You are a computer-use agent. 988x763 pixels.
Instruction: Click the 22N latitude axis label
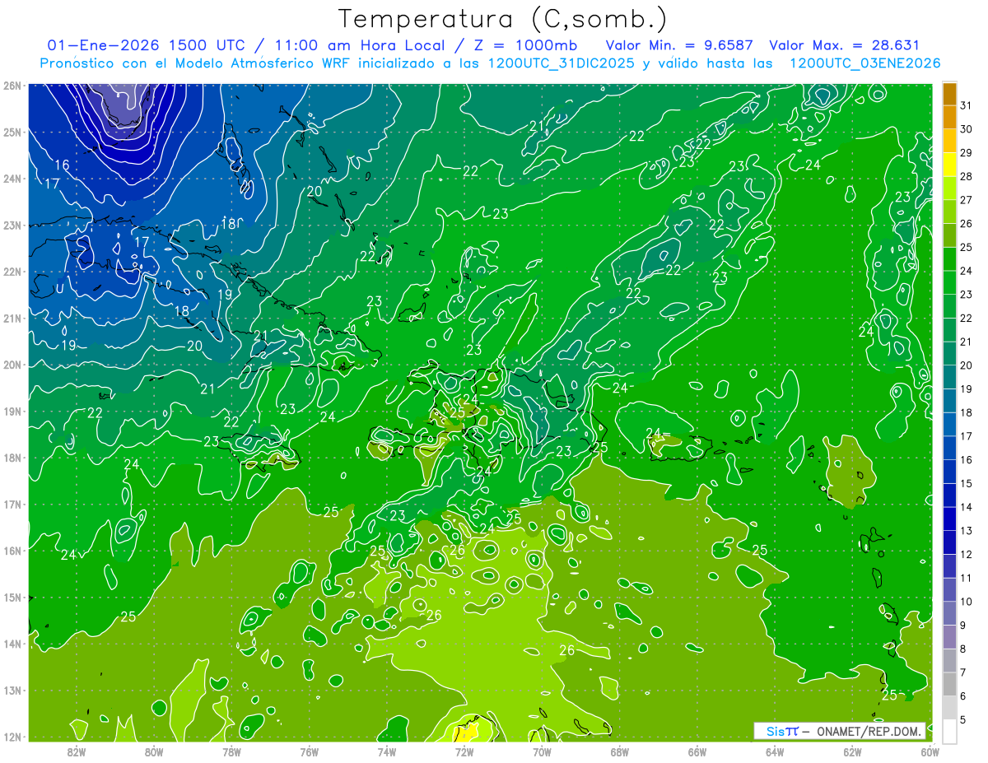click(12, 272)
